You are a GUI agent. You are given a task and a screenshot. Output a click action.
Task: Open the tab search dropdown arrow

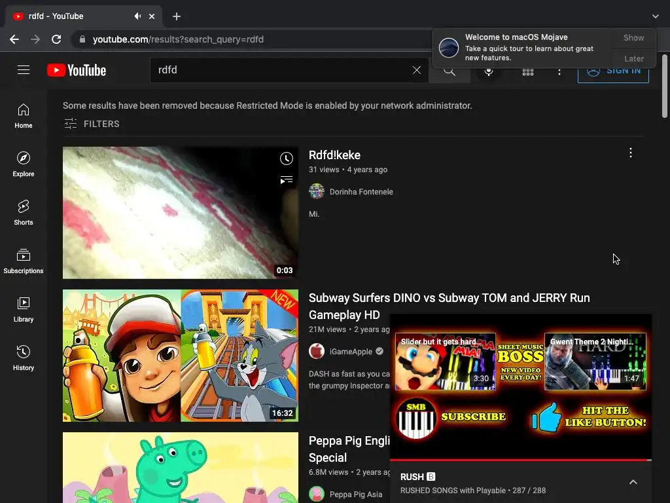coord(655,16)
